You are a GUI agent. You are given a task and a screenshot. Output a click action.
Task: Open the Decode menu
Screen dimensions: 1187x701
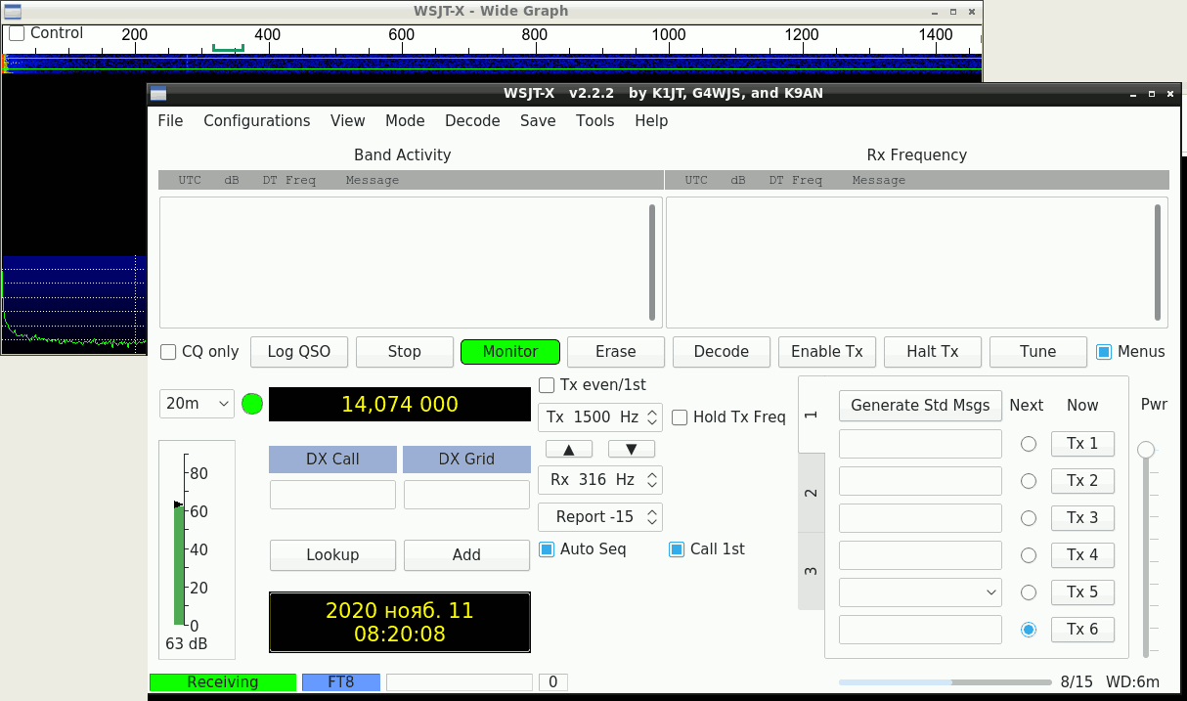pos(472,120)
